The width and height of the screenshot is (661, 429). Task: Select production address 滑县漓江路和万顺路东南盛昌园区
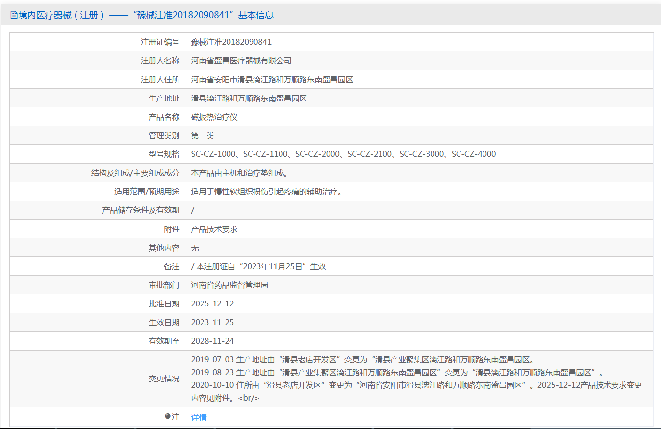click(x=249, y=98)
